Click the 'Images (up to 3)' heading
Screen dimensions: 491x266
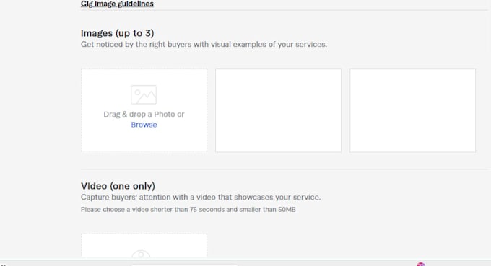[x=118, y=33]
